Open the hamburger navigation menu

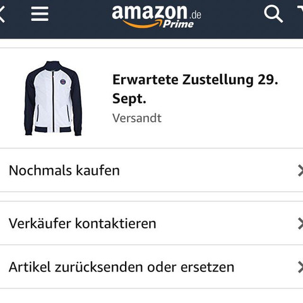tap(40, 14)
